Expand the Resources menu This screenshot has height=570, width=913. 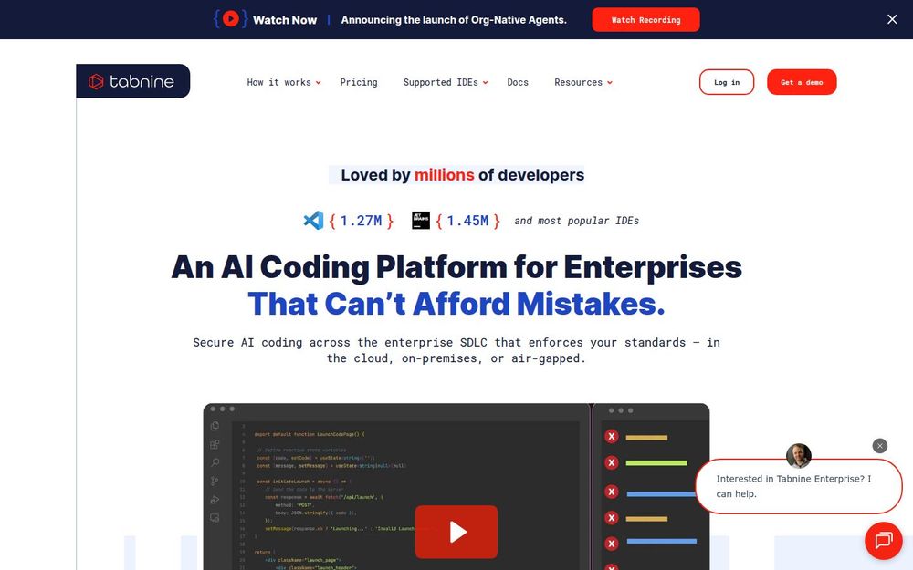click(x=582, y=83)
